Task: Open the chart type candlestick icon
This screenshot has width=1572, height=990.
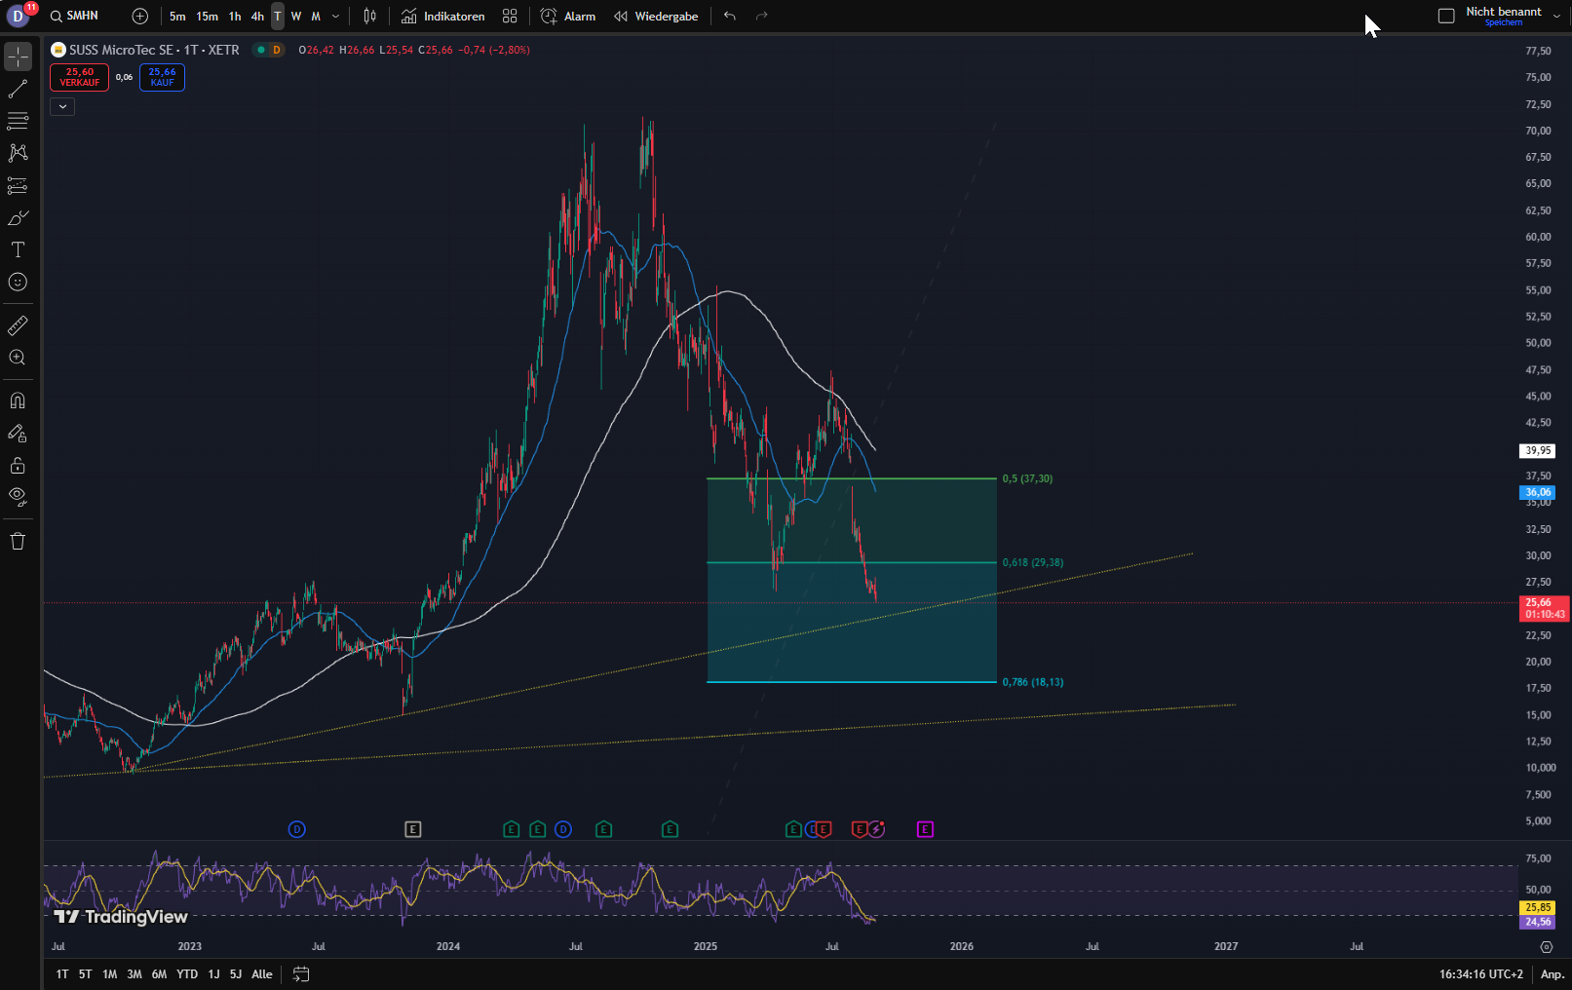Action: pos(369,17)
